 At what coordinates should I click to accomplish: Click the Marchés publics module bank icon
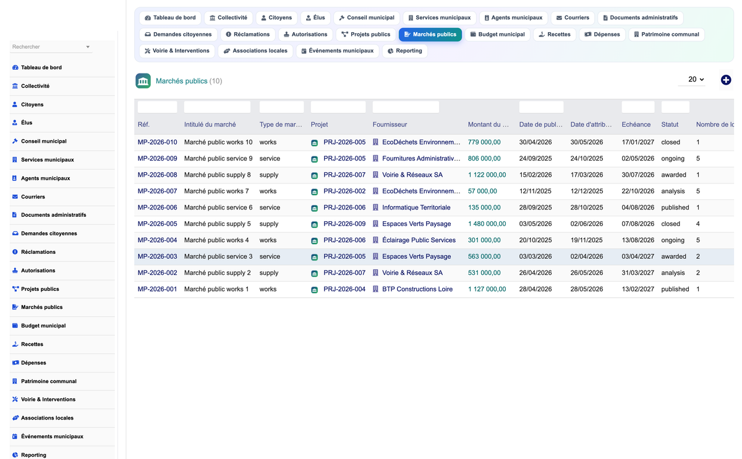click(x=143, y=81)
